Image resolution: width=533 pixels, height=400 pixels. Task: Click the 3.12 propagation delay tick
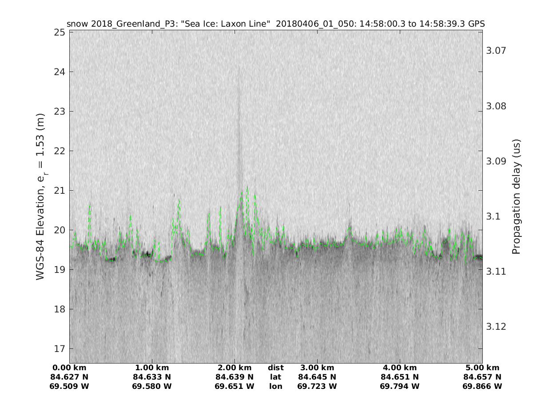click(x=497, y=327)
